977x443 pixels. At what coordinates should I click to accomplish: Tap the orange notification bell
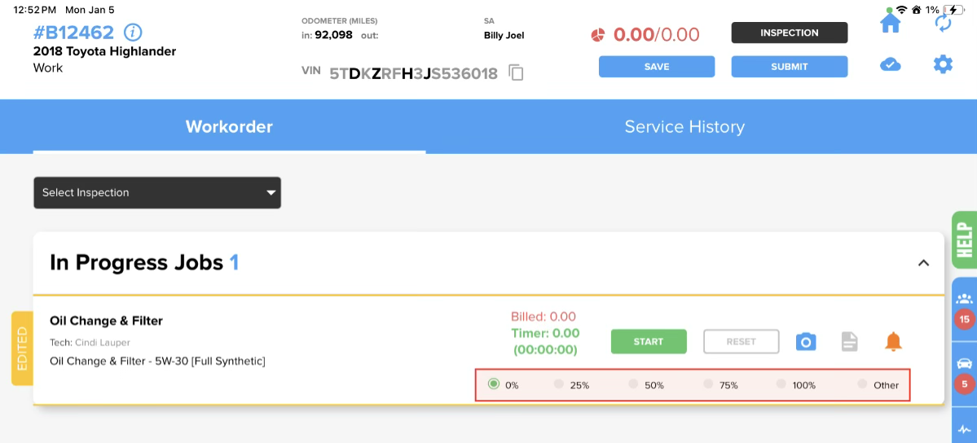click(893, 341)
